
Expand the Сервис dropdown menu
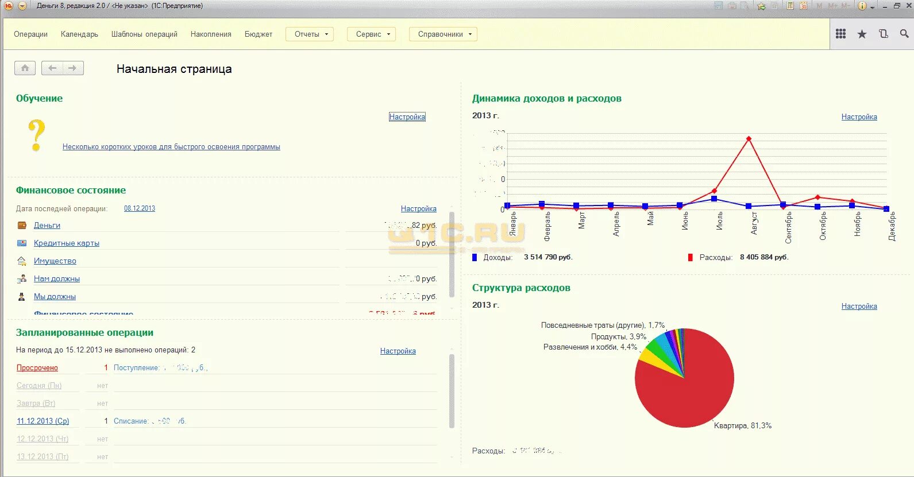pos(372,34)
